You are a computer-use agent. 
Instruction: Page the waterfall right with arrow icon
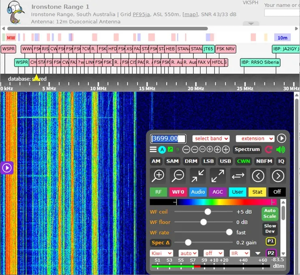[x=278, y=176]
